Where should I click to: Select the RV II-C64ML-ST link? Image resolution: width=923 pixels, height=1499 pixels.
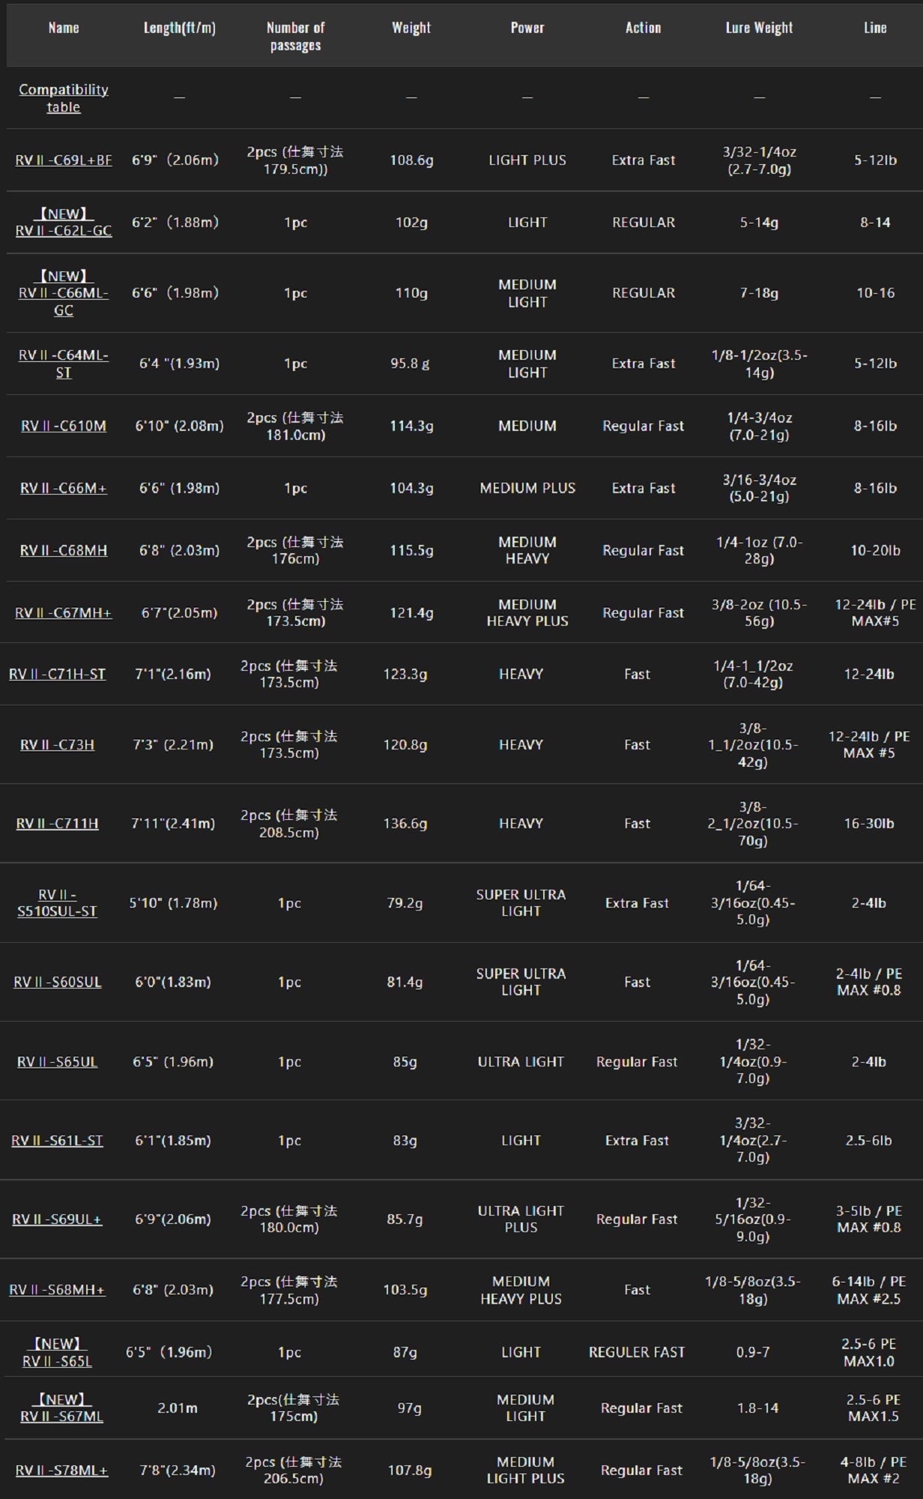[x=64, y=364]
